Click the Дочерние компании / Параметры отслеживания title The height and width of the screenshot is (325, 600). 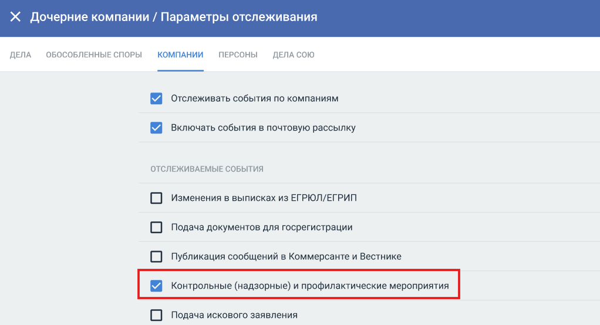click(174, 17)
